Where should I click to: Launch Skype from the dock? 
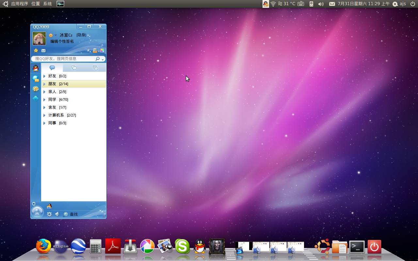point(182,246)
